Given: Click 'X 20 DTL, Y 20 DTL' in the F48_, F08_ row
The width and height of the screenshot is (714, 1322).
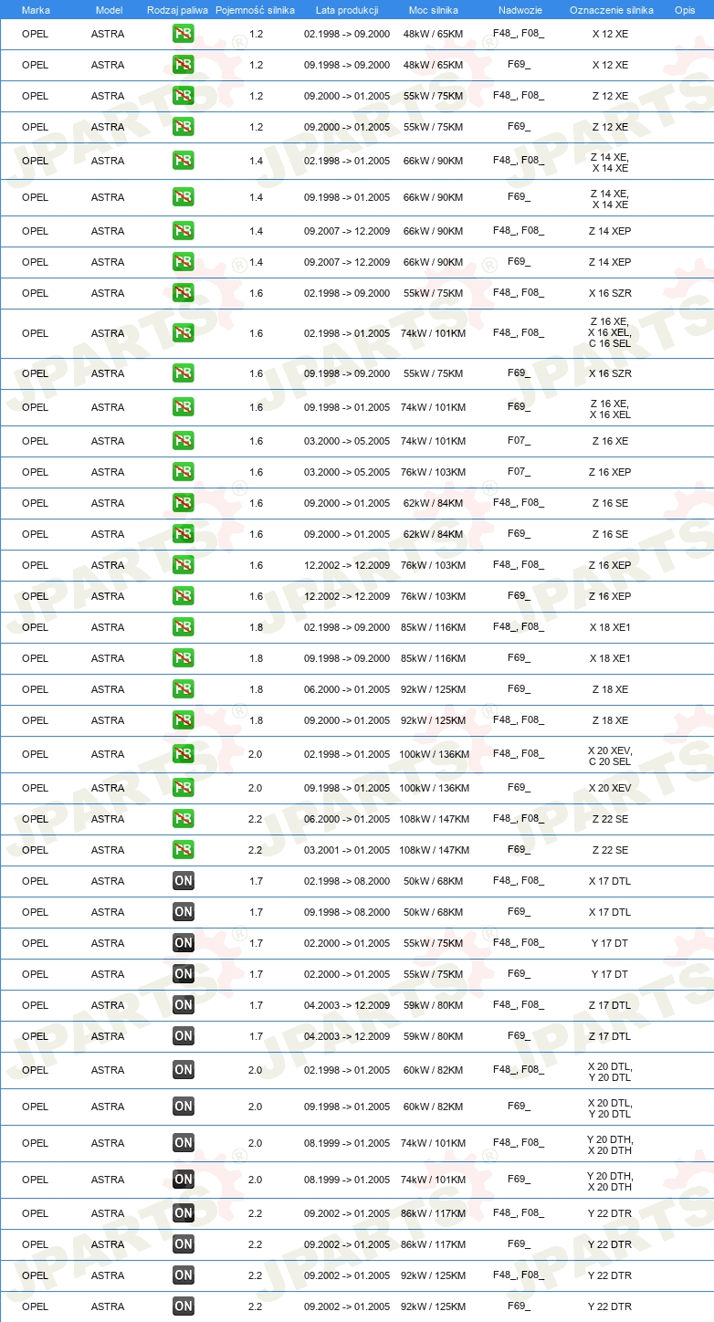Looking at the screenshot, I should coord(610,1072).
